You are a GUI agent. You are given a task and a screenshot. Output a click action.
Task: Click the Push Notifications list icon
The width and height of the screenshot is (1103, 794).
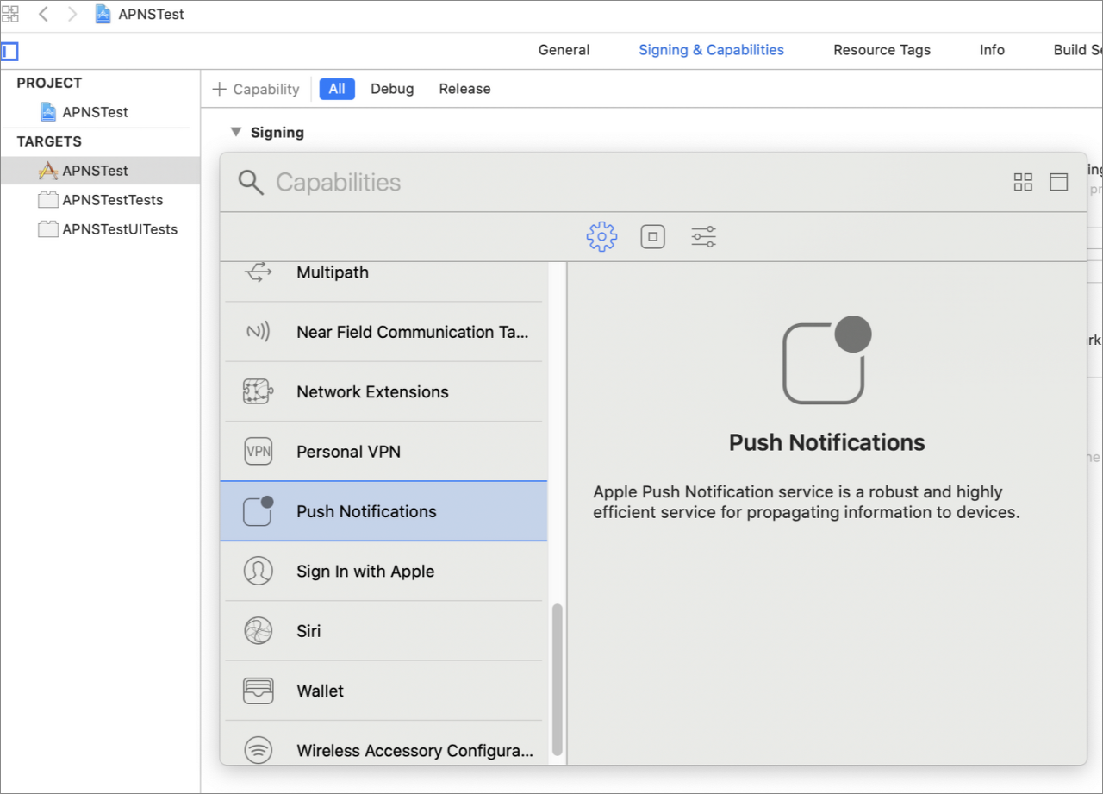point(259,511)
